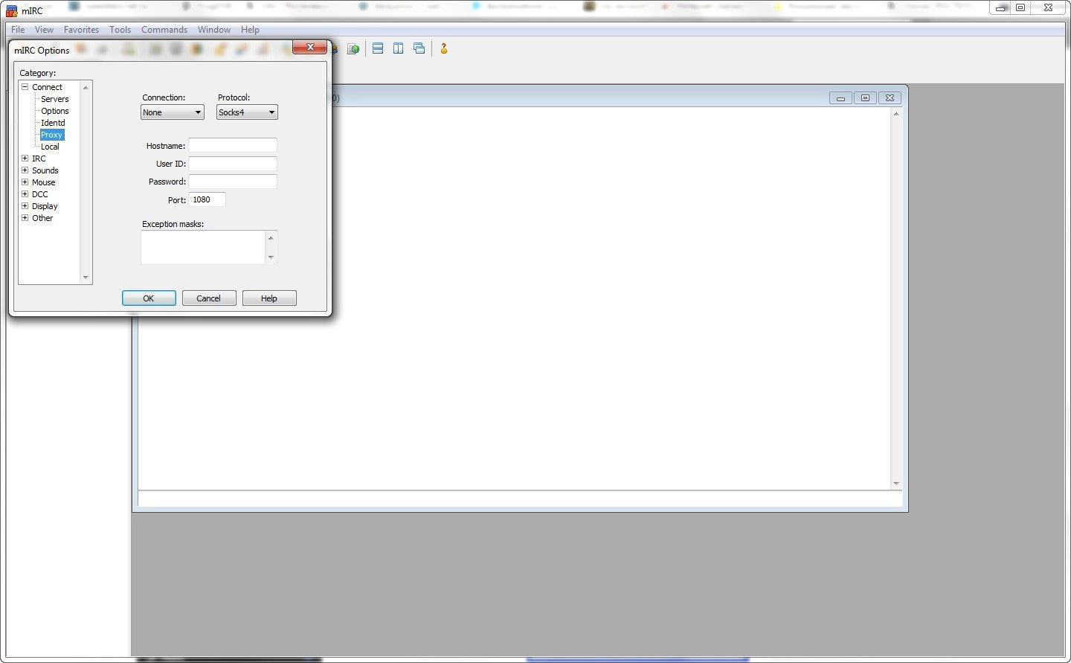Click category tree scroll down arrow
Image resolution: width=1071 pixels, height=663 pixels.
coord(86,278)
